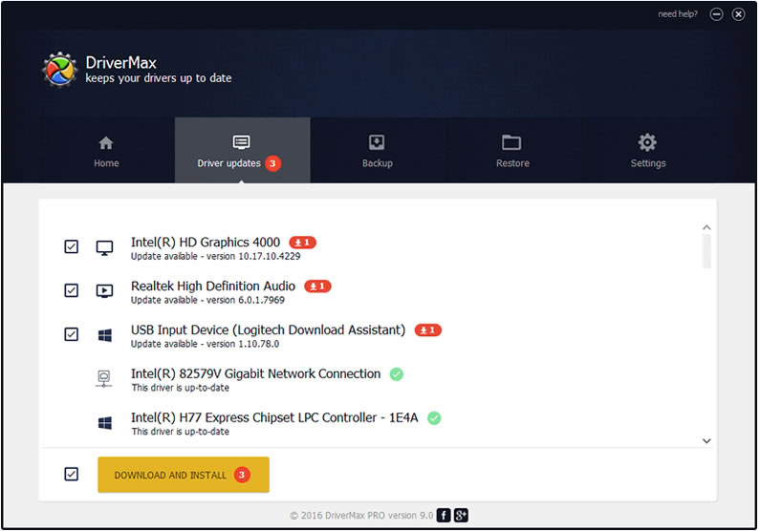760x531 pixels.
Task: Click red update badge beside Realtek High Definition Audio
Action: (317, 287)
